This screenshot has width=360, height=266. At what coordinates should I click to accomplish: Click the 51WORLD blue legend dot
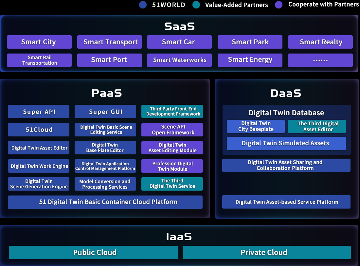[143, 5]
